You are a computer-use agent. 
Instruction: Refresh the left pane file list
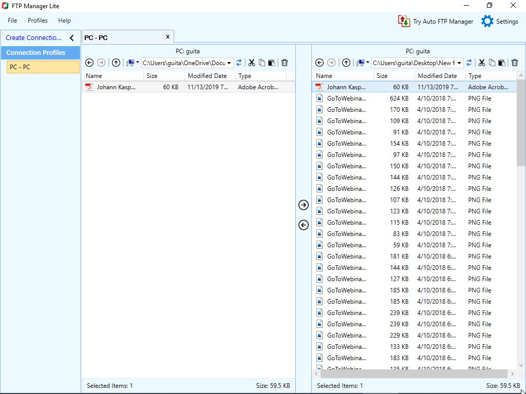click(x=239, y=63)
